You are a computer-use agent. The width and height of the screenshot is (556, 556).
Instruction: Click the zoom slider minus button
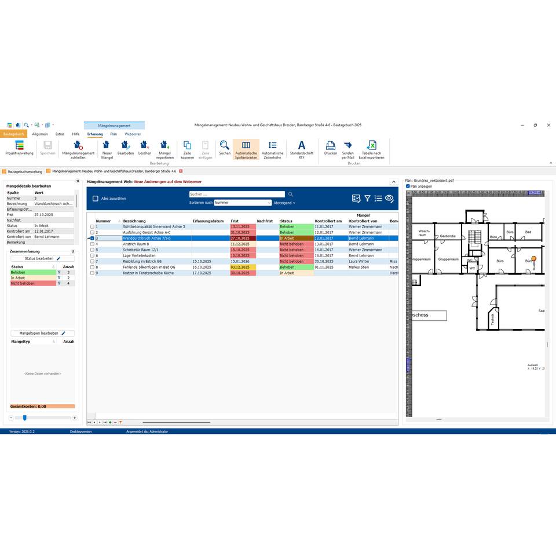click(x=11, y=418)
